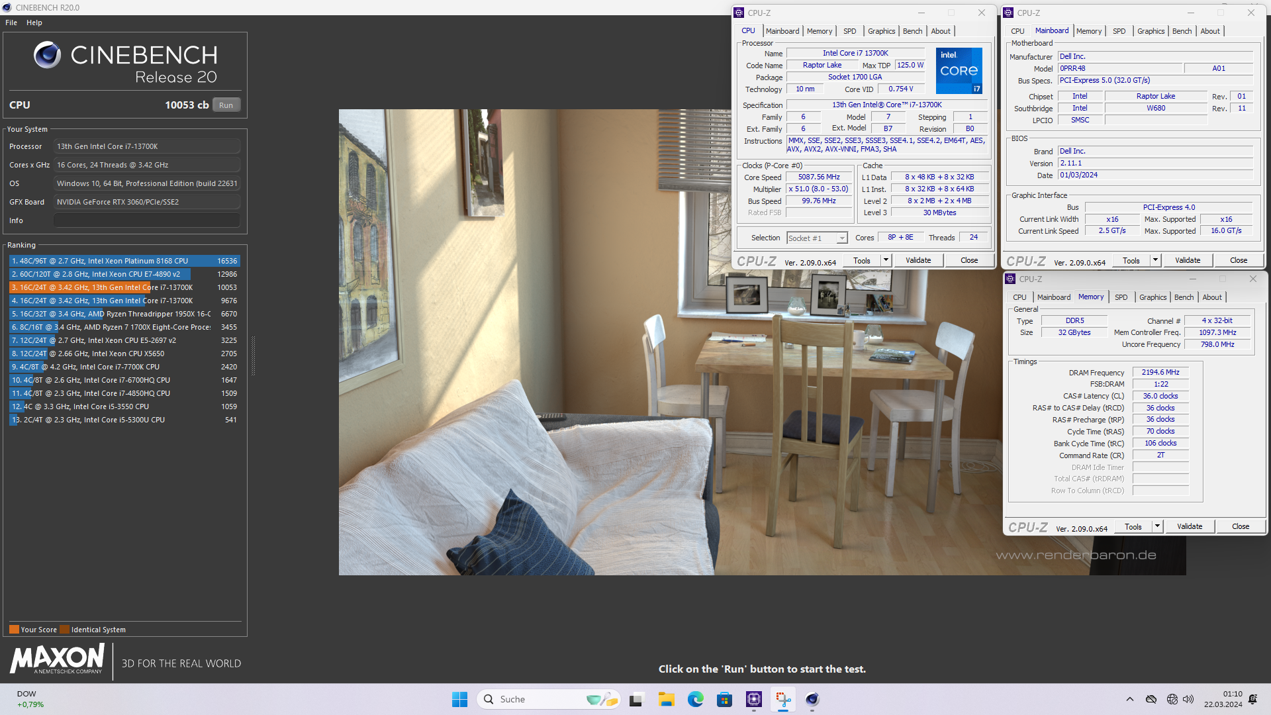The width and height of the screenshot is (1271, 715).
Task: Run the CPU benchmark test
Action: (x=226, y=105)
